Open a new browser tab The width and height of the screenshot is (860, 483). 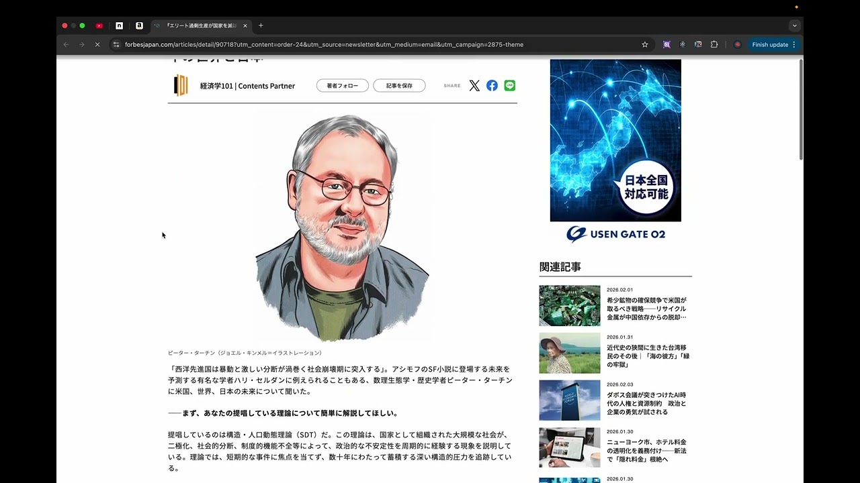[x=261, y=25]
